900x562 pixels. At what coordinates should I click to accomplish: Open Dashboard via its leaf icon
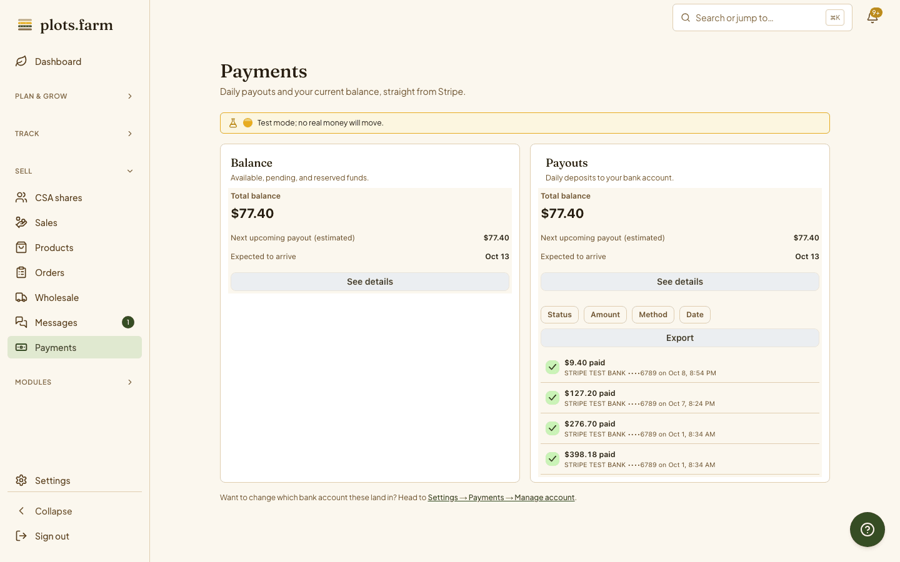coord(21,61)
